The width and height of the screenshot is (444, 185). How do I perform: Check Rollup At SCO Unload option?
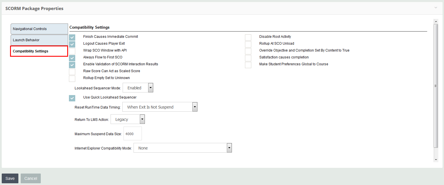(248, 44)
